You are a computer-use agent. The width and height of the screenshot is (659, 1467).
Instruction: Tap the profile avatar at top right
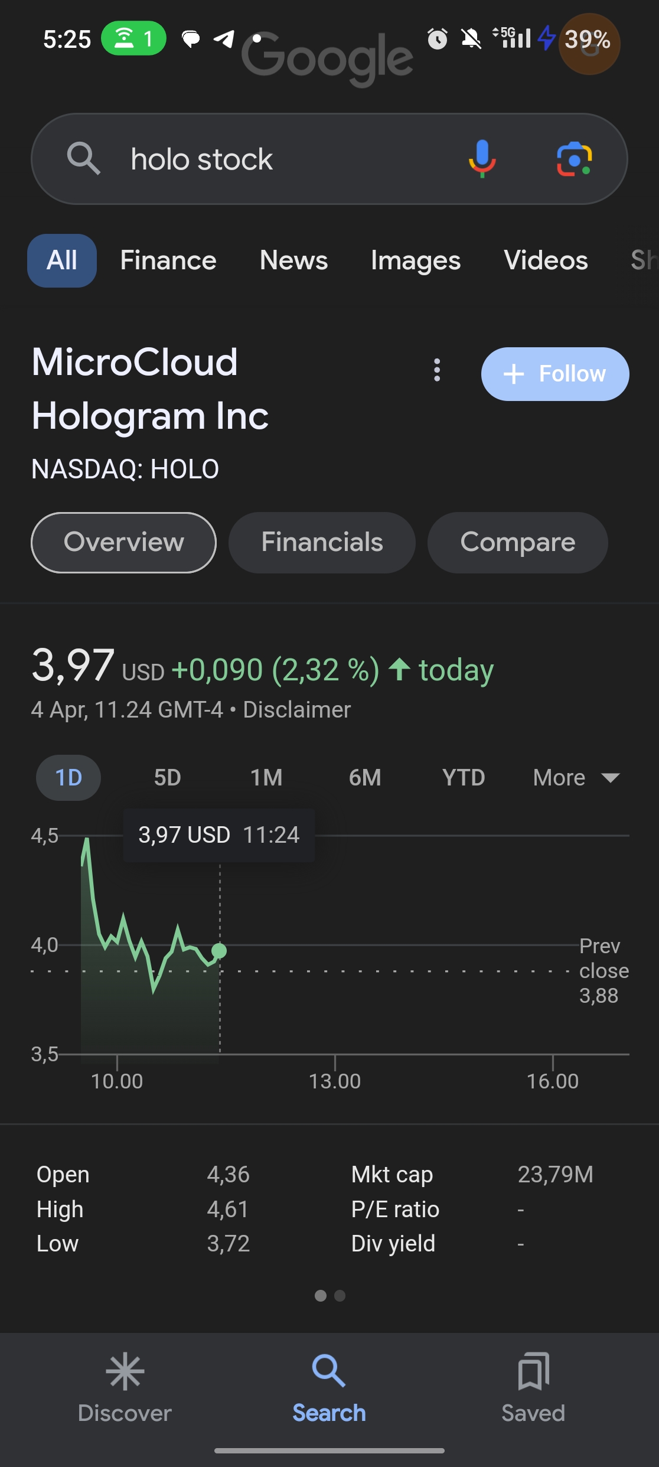tap(589, 44)
